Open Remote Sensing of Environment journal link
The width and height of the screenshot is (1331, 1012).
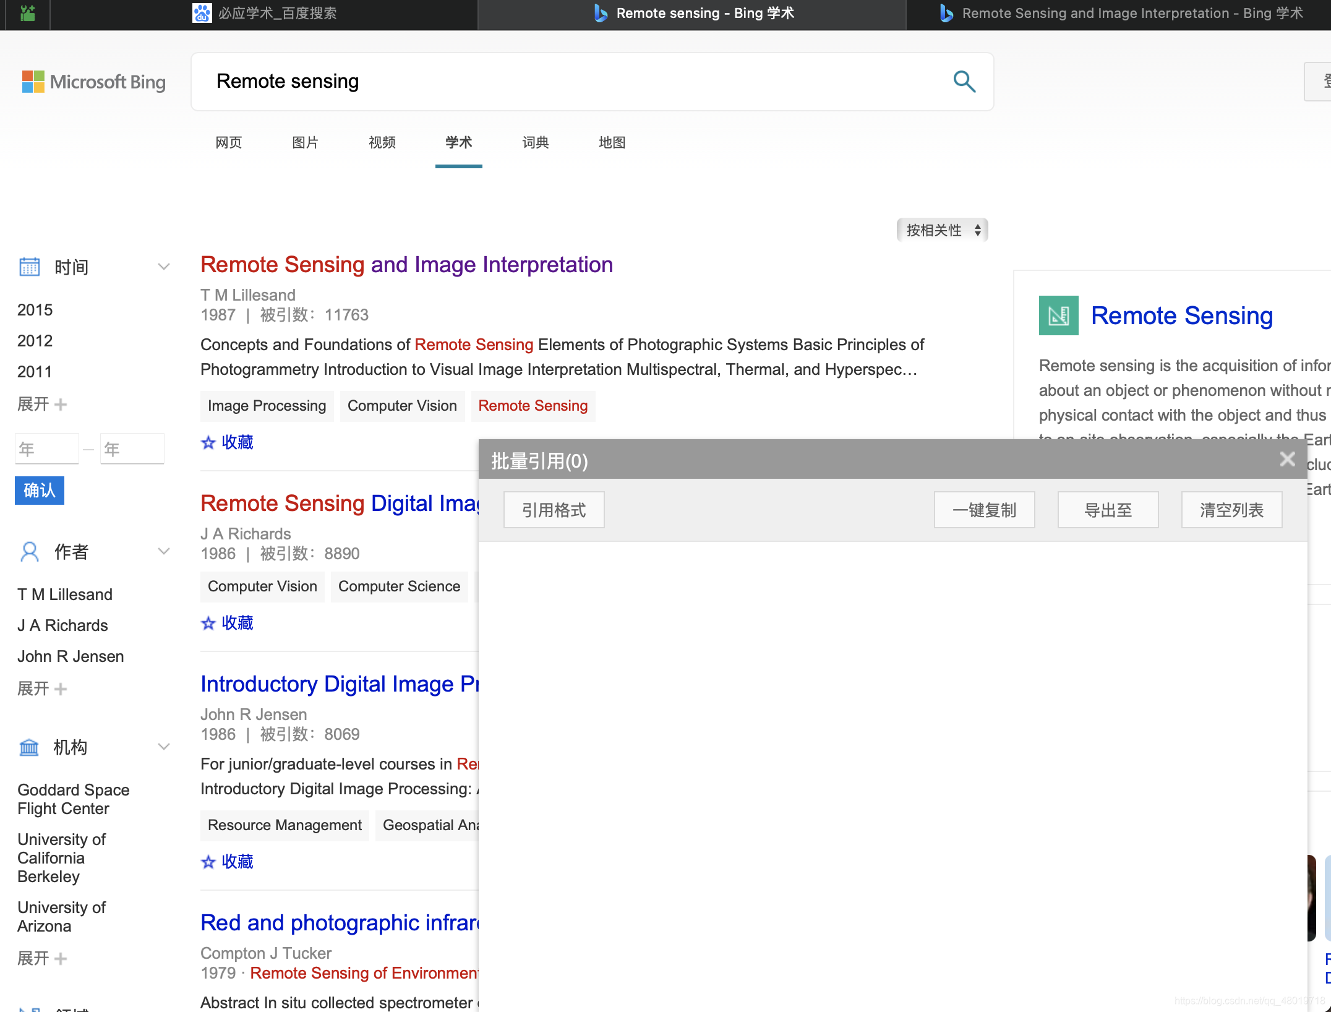click(x=364, y=973)
